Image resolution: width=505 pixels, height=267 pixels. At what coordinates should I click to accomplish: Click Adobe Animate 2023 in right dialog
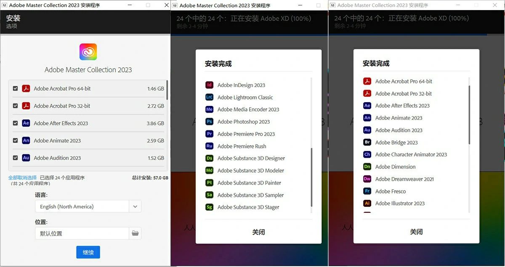399,118
